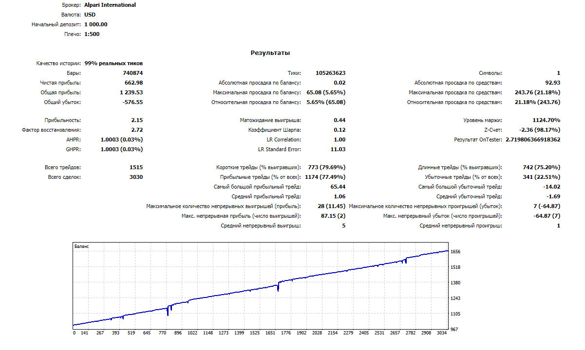Viewport: 585px width, 350px height.
Task: Select the average consecutive losses value 1
Action: point(559,226)
